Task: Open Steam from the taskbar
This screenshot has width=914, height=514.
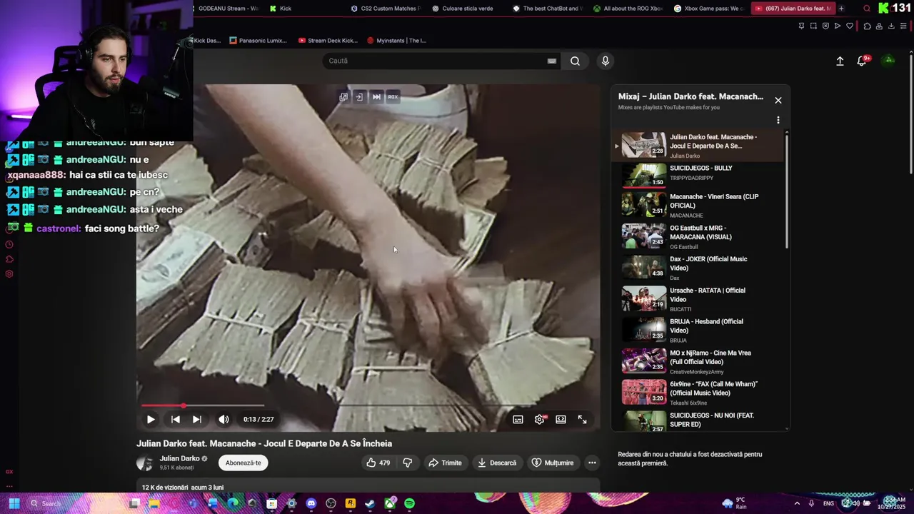Action: click(370, 503)
